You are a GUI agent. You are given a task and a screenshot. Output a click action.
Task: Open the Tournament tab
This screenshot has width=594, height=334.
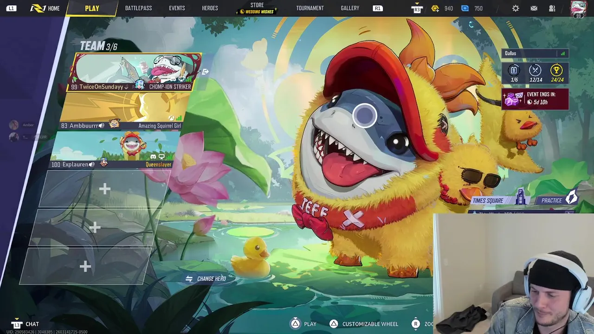(310, 8)
